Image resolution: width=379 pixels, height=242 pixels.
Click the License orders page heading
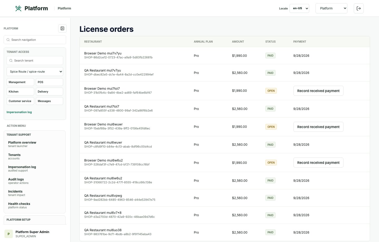(x=106, y=29)
